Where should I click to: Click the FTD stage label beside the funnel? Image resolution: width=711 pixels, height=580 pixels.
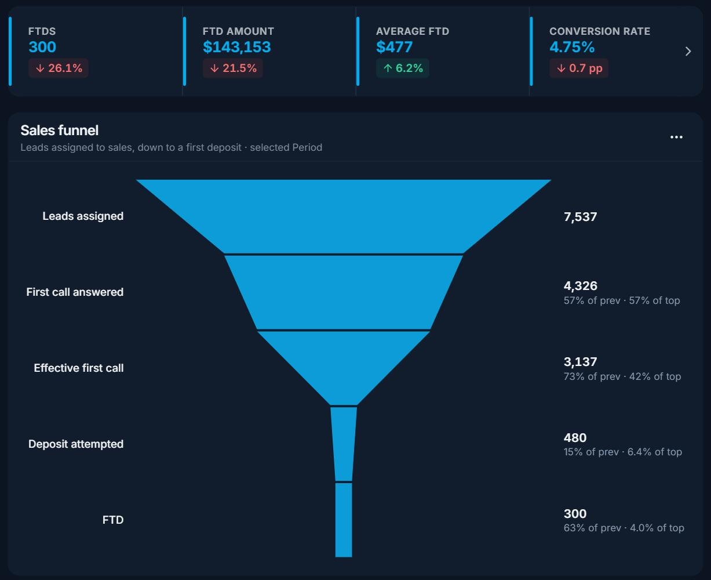click(x=113, y=520)
